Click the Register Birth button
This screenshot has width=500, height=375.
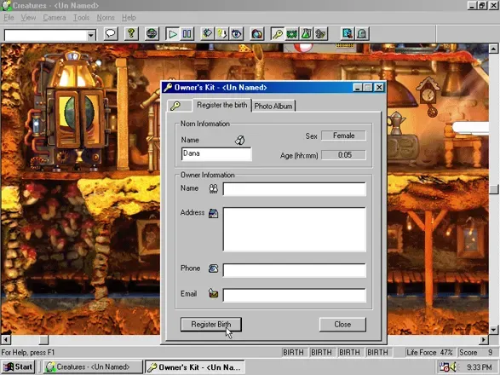tap(211, 324)
